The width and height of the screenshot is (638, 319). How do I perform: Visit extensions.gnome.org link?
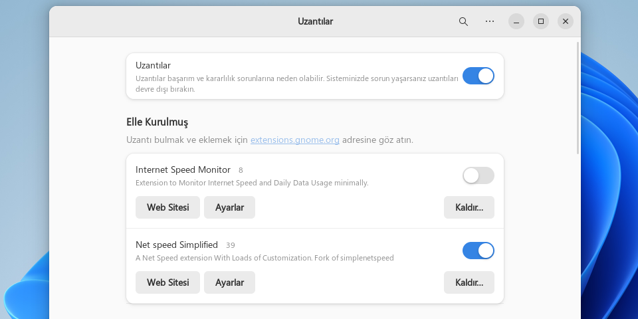pyautogui.click(x=294, y=140)
